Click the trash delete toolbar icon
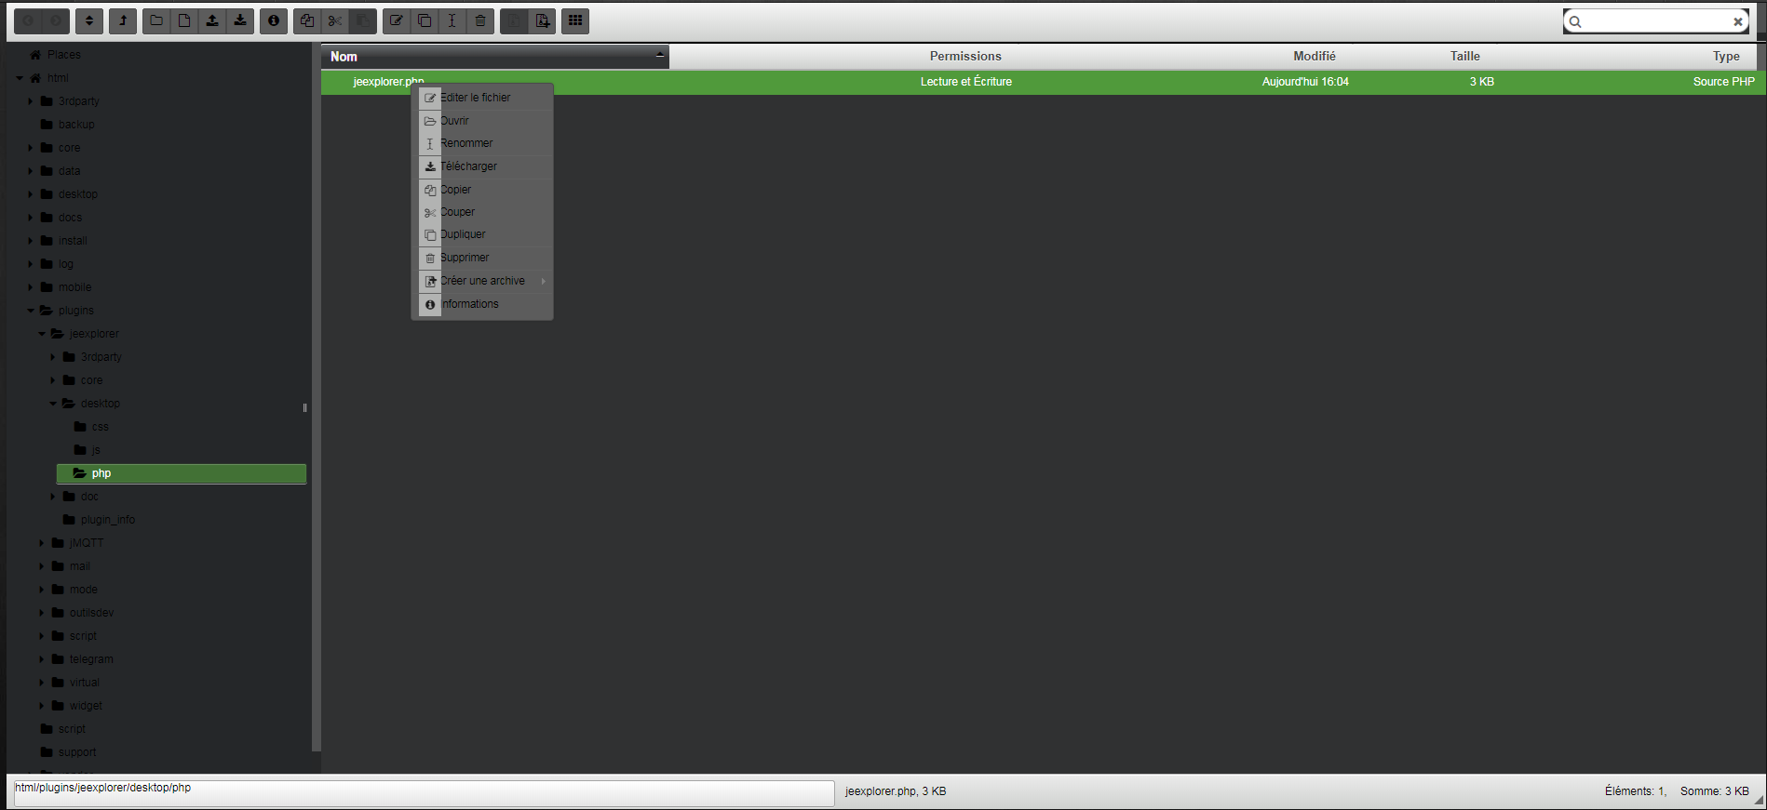The height and width of the screenshot is (810, 1767). (x=480, y=20)
